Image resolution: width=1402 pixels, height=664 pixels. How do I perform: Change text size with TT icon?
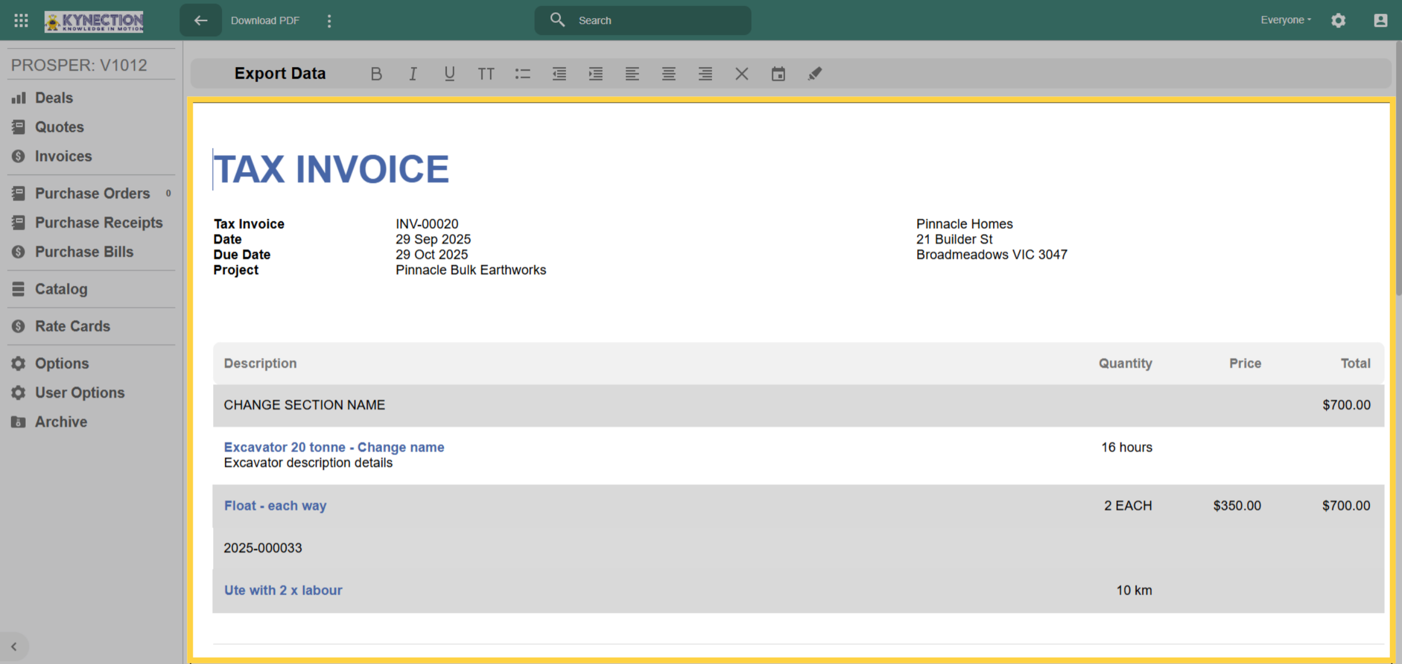click(486, 74)
